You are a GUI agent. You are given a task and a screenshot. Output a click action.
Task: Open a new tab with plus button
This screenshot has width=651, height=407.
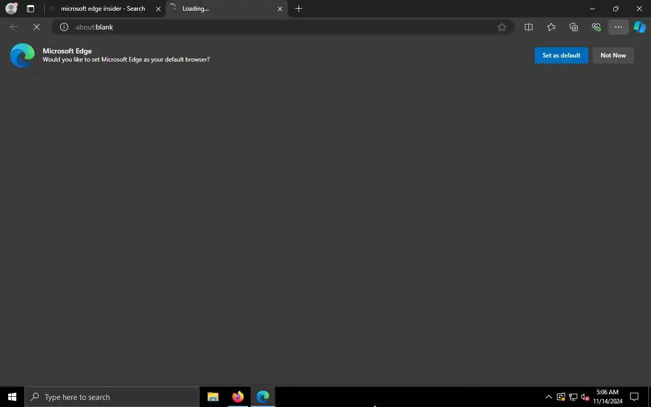[299, 9]
